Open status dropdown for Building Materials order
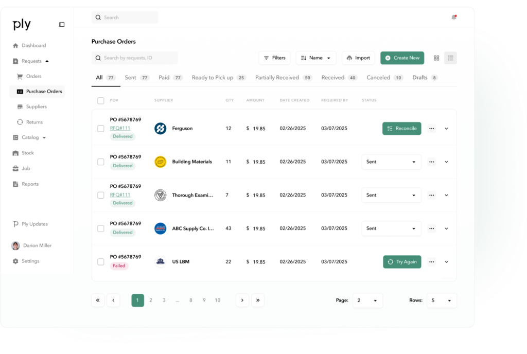Viewport: 527px width, 354px height. [x=391, y=162]
